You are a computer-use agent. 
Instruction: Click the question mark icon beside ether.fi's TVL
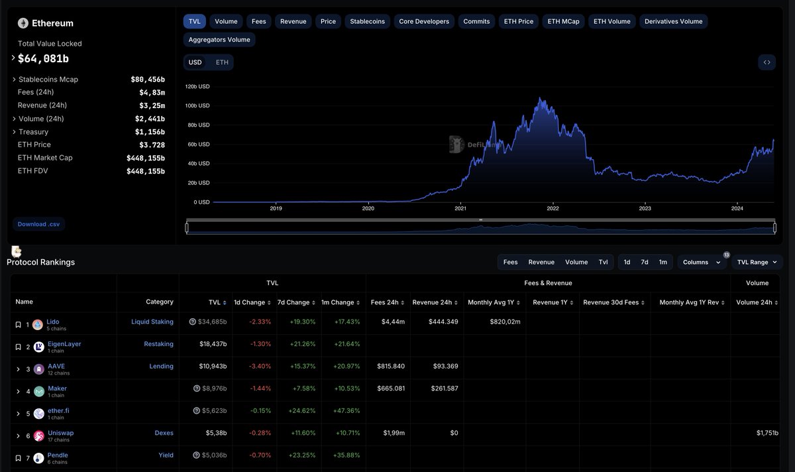point(197,411)
